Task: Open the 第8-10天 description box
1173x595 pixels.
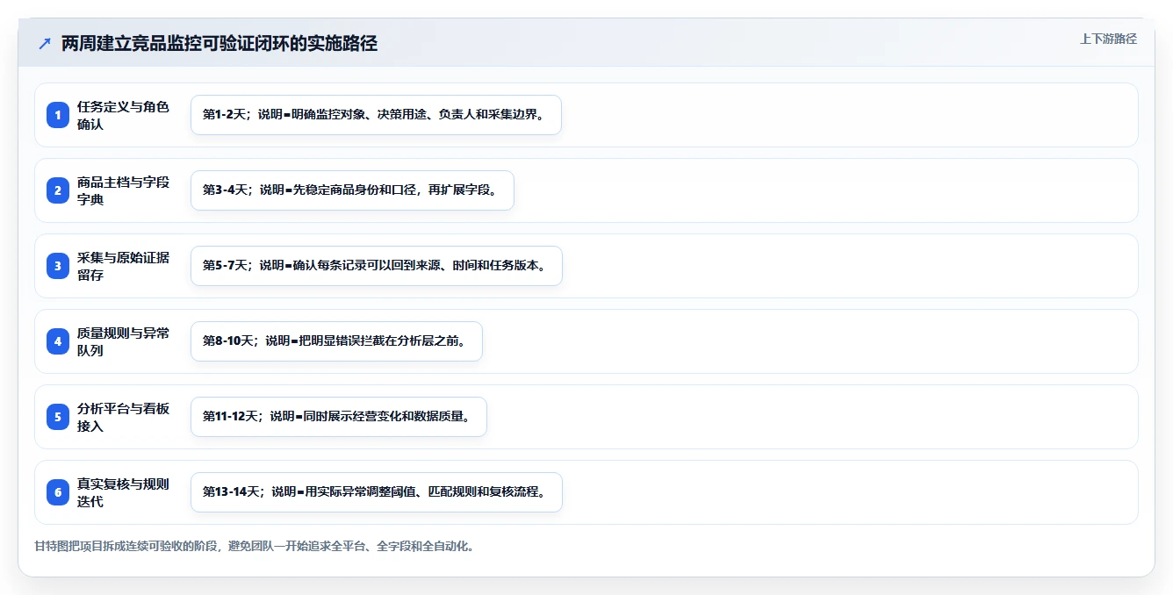Action: click(x=336, y=341)
